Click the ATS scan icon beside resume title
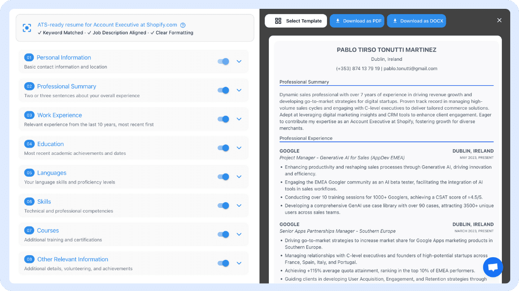Screen dimensions: 519x291 click(x=27, y=28)
